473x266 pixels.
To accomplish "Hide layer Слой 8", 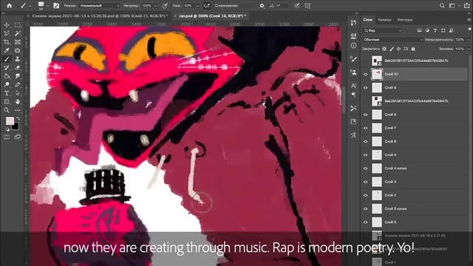I will click(x=366, y=115).
